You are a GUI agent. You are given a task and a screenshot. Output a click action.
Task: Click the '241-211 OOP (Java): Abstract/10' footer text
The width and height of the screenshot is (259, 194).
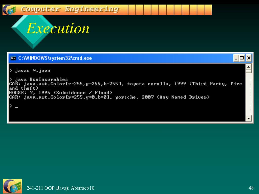tap(60, 188)
